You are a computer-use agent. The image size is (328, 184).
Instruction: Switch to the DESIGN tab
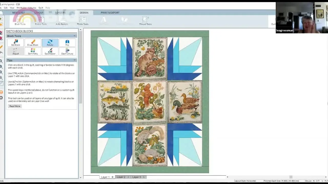coord(84,13)
